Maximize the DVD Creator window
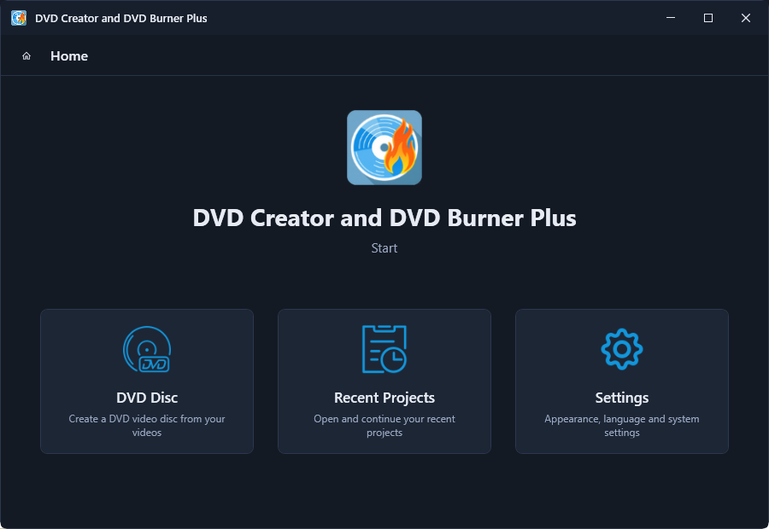 click(x=707, y=18)
